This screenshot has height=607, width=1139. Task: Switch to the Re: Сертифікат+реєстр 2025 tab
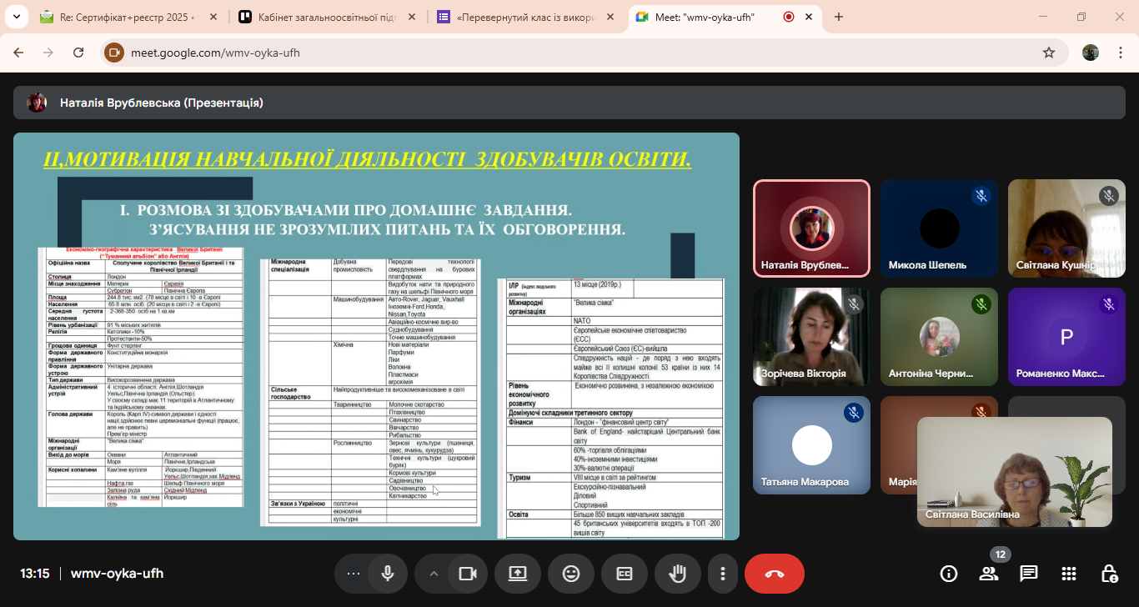[x=125, y=17]
